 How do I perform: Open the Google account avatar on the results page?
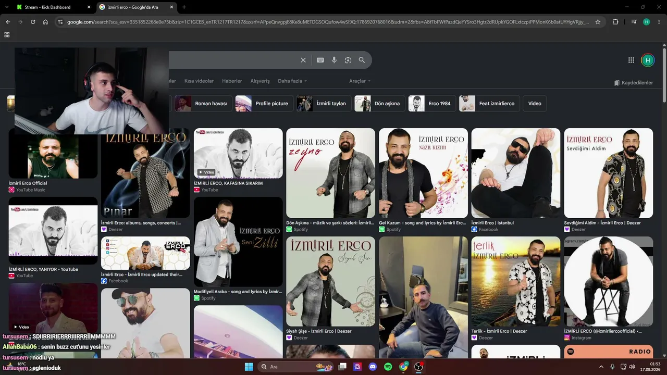tap(648, 60)
